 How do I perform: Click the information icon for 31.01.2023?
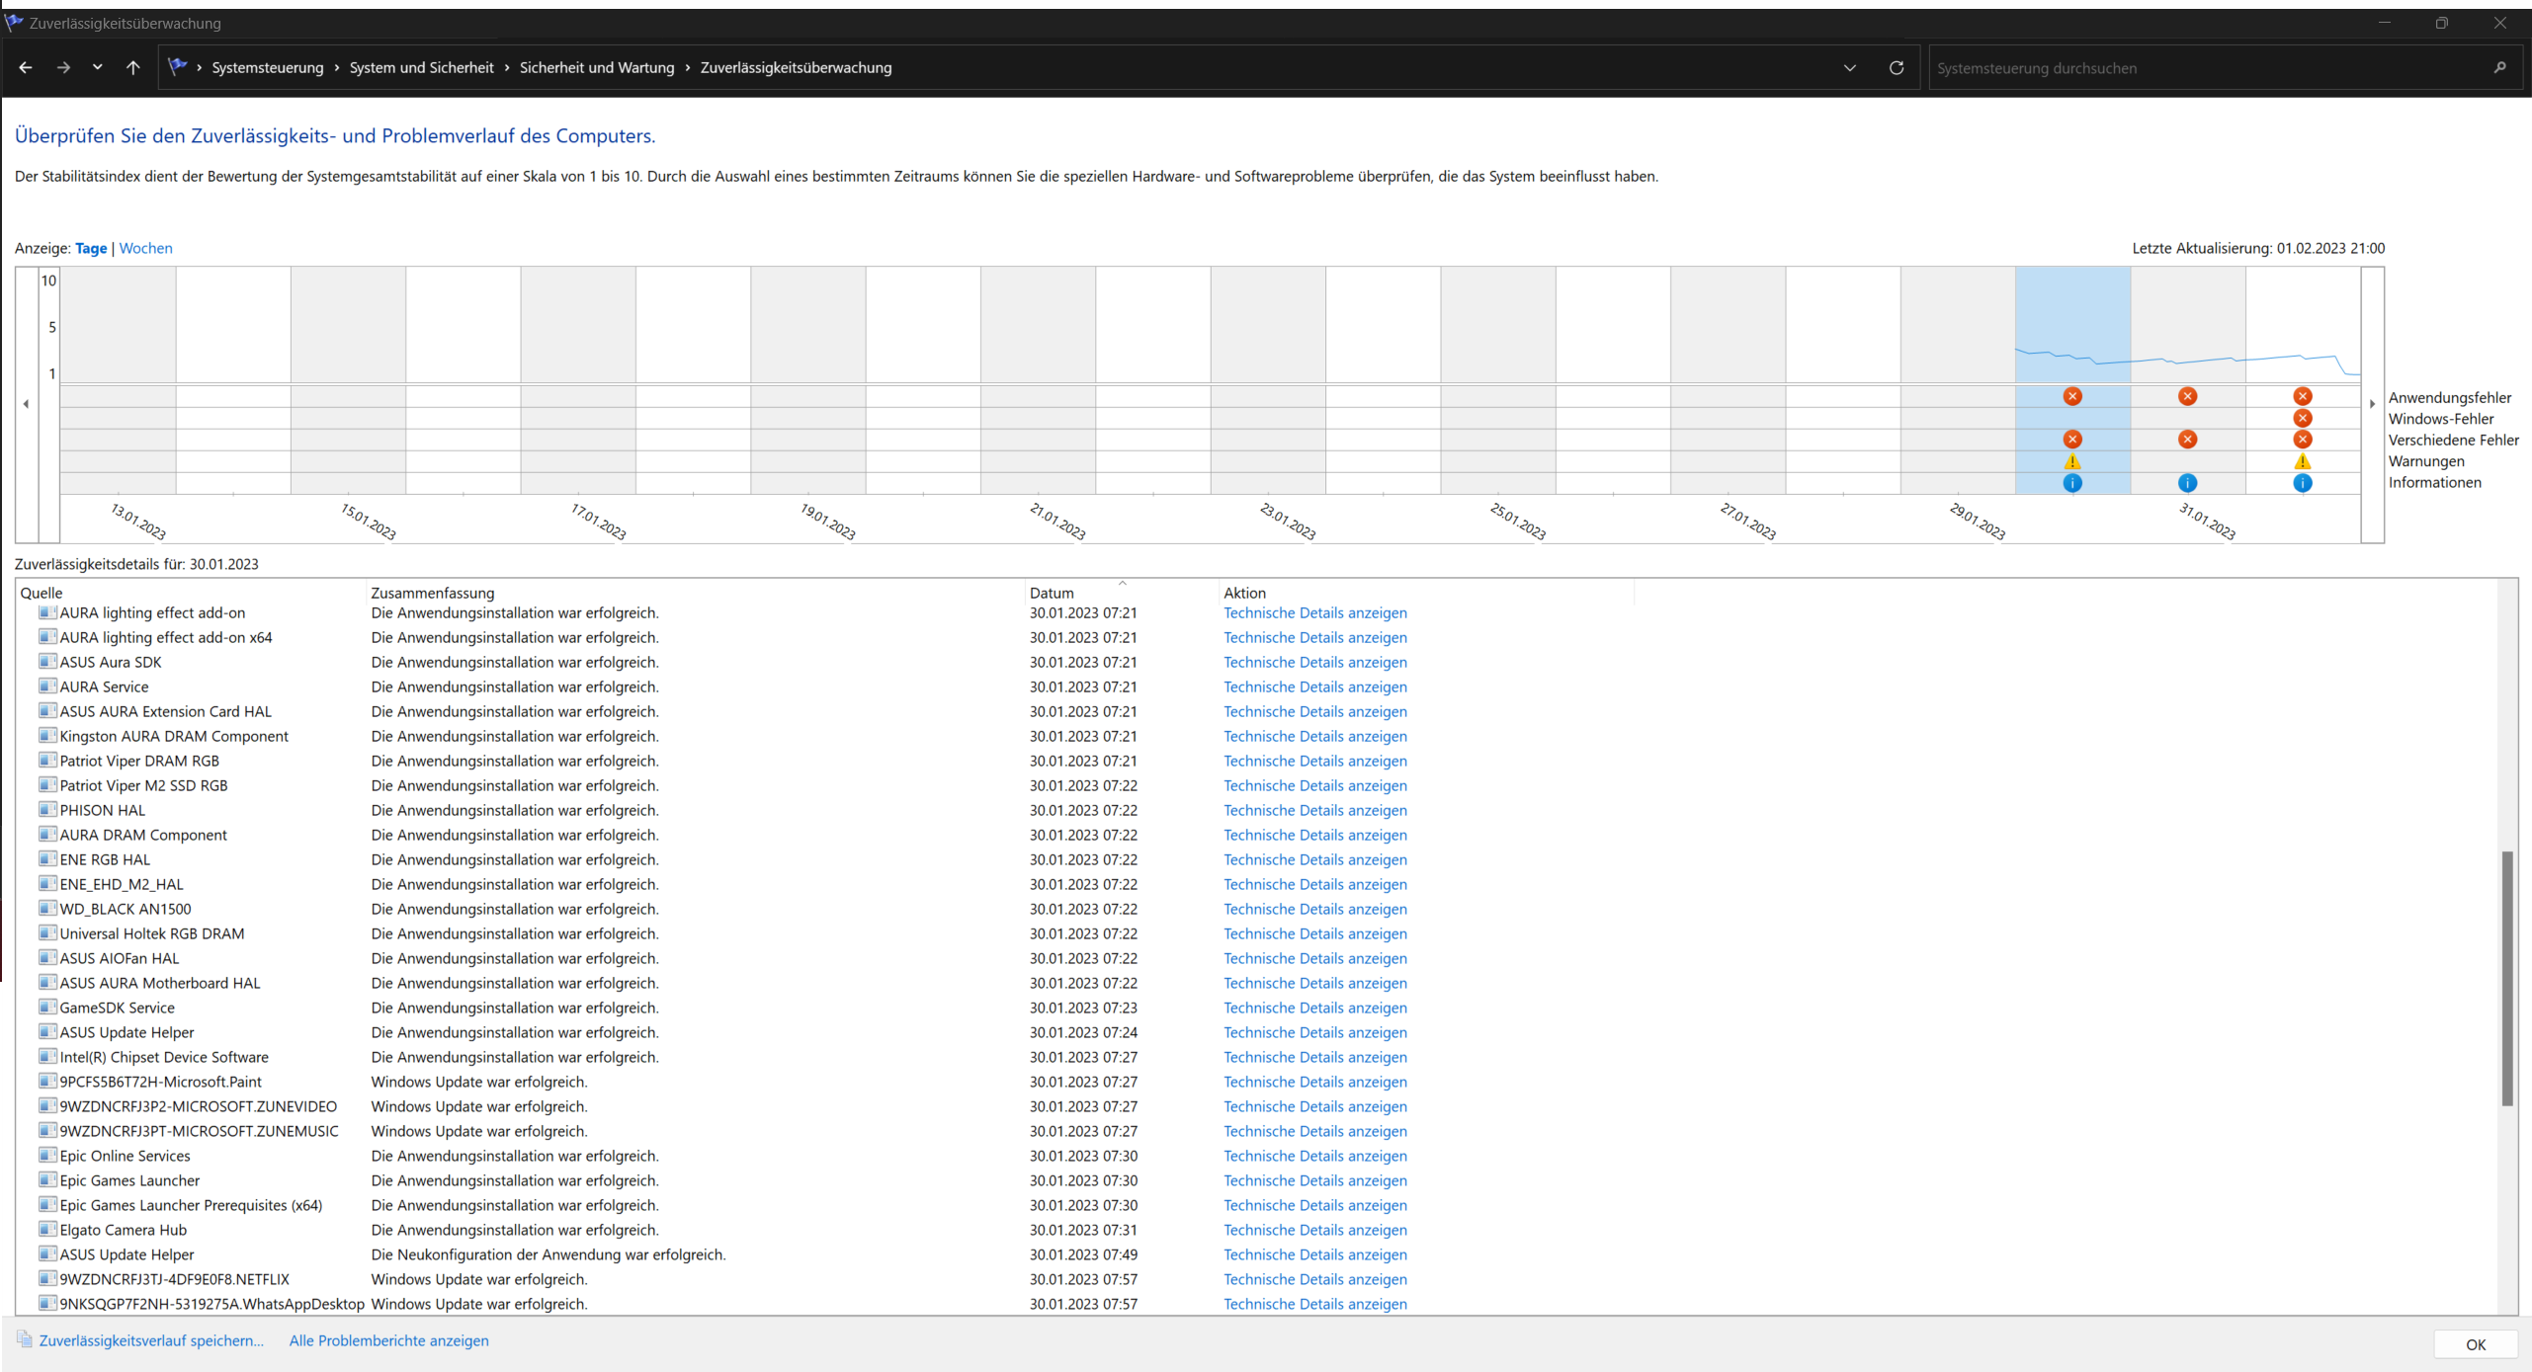point(2187,483)
